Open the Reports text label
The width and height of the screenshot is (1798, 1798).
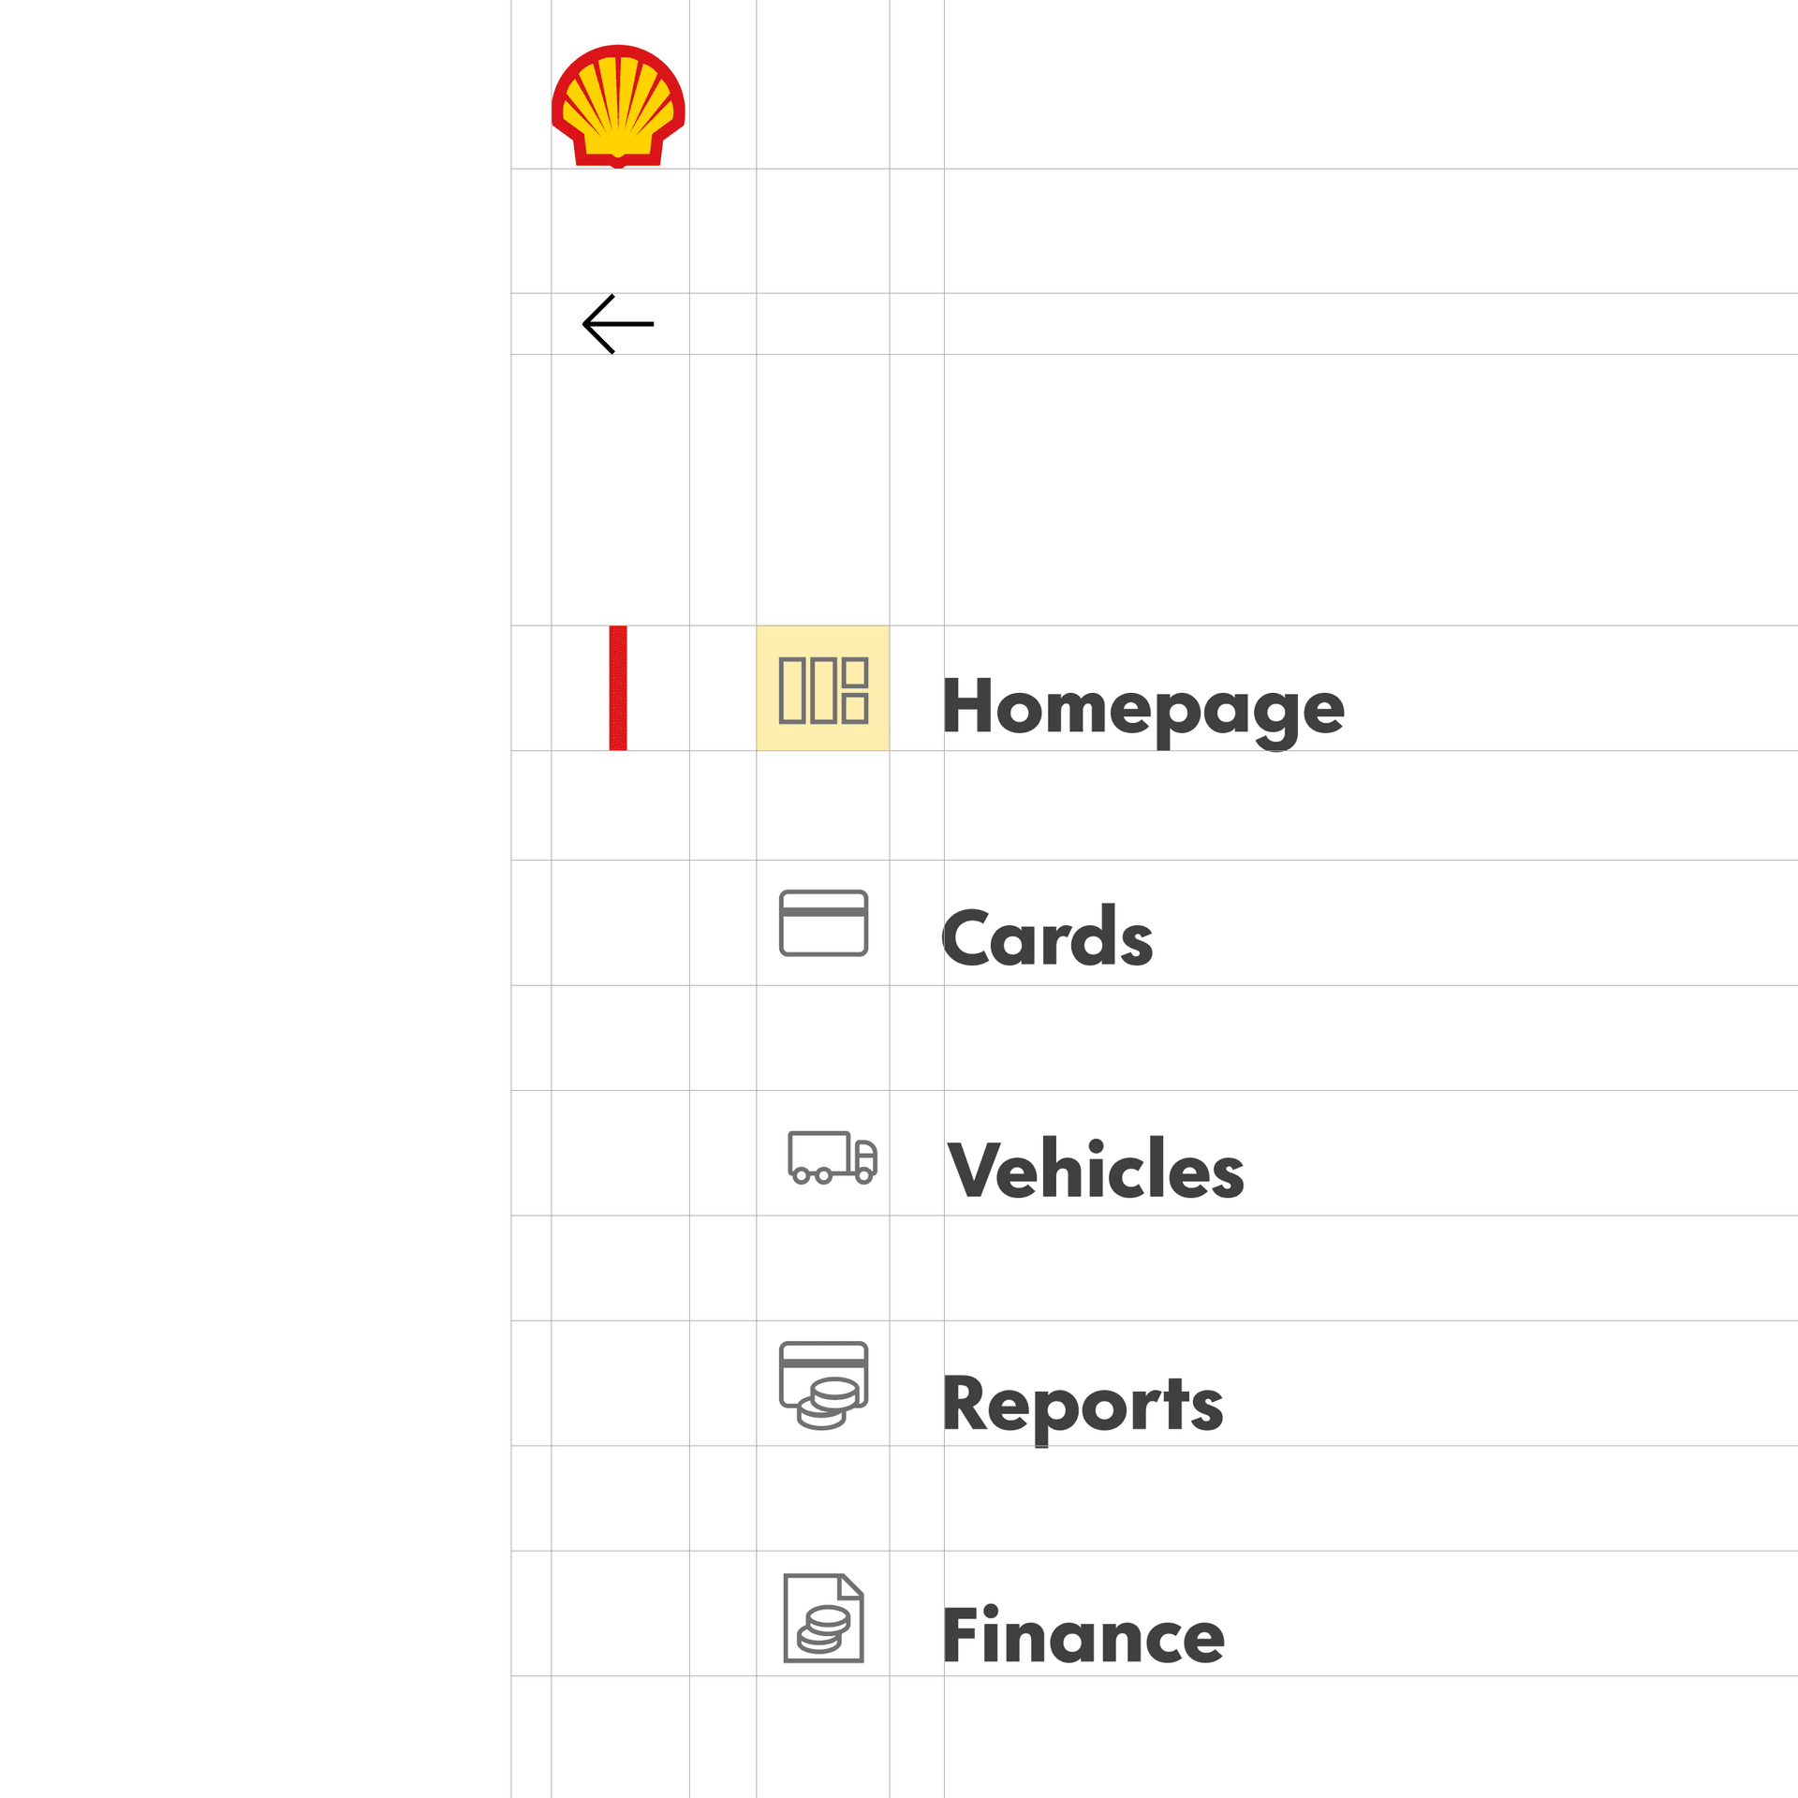[1083, 1404]
